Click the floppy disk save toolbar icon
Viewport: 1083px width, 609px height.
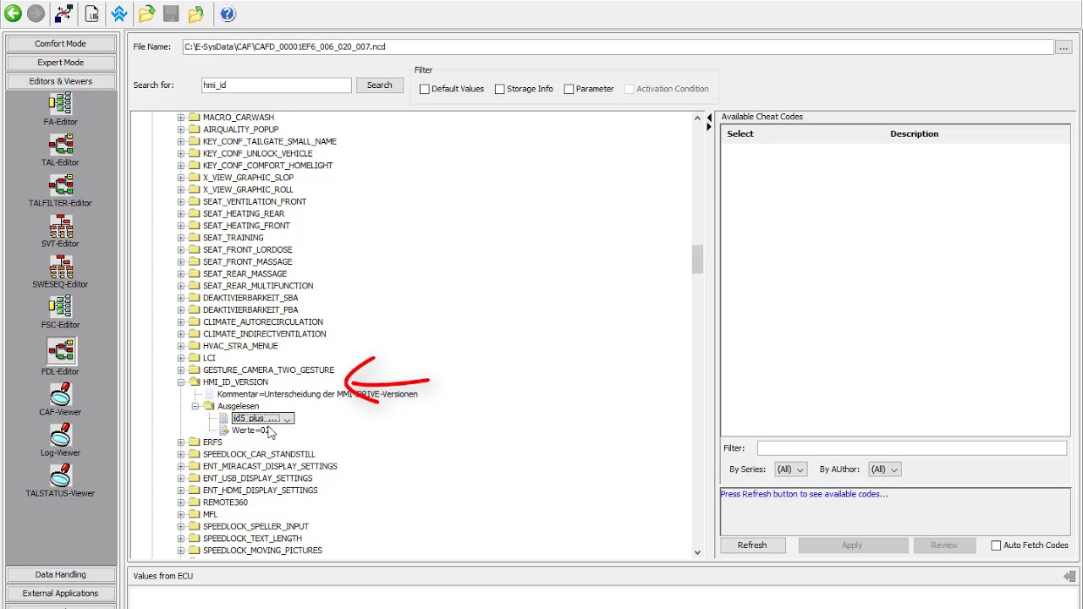171,14
